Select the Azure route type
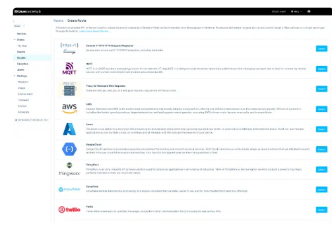The height and width of the screenshot is (243, 332). tap(321, 129)
